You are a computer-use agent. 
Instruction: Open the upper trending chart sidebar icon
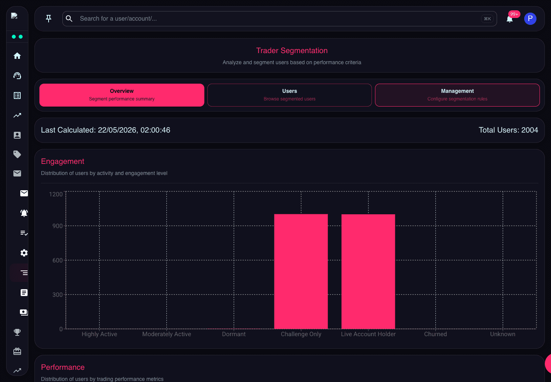click(x=17, y=115)
